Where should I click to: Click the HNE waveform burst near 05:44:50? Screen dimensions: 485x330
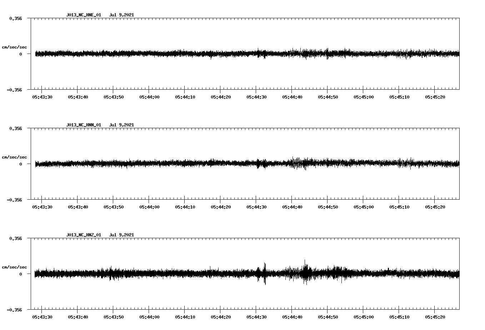327,54
